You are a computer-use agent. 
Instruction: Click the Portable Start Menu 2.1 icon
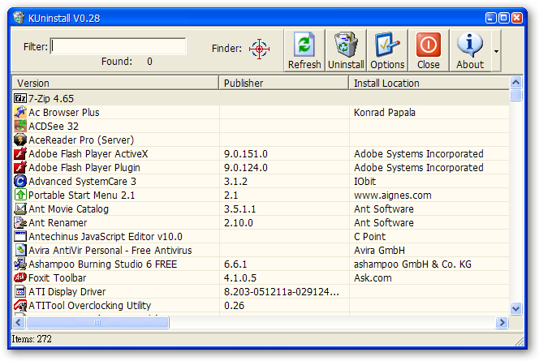[20, 195]
